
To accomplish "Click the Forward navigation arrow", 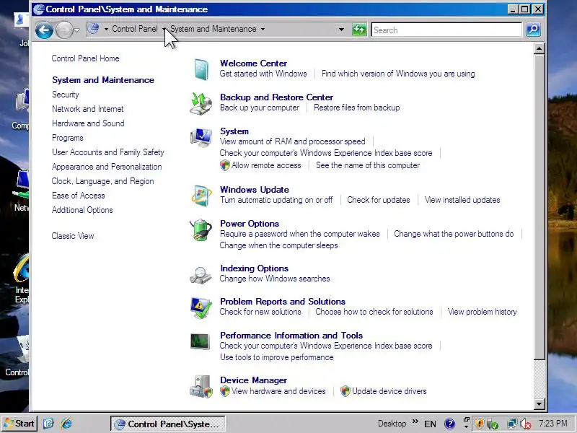I will 64,30.
